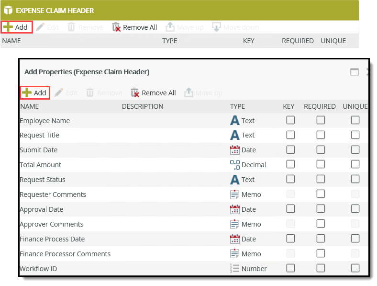Check Key for Approval Date

[290, 209]
